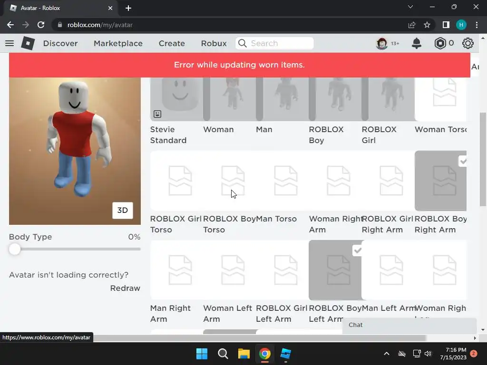Open the notifications bell
Screen dimensions: 487x365
pos(416,43)
